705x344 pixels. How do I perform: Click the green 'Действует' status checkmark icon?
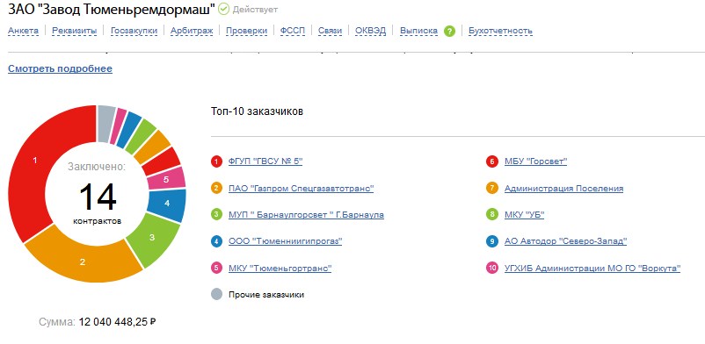223,9
